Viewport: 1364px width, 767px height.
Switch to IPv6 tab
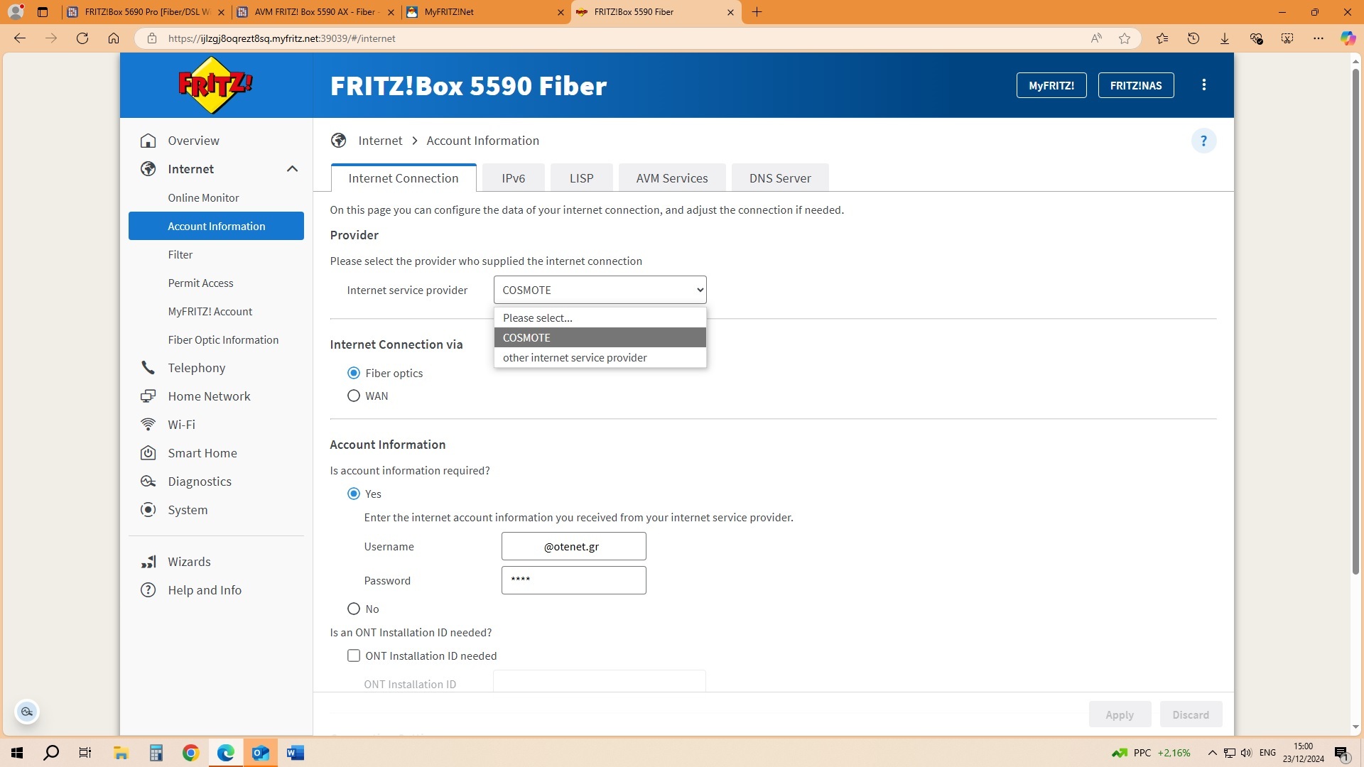(514, 178)
